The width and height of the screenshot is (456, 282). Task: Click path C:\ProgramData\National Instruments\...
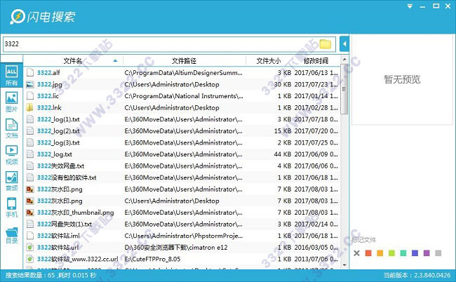tap(184, 96)
